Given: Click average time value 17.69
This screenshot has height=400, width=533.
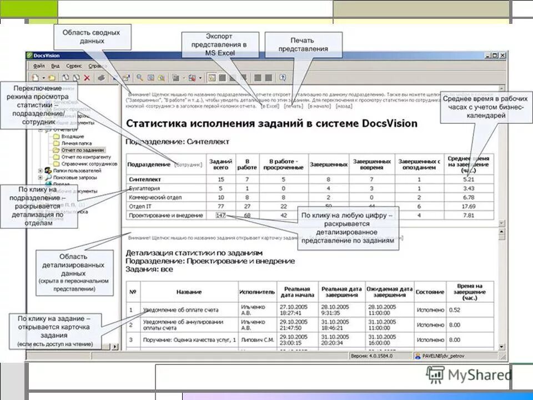Looking at the screenshot, I should [469, 206].
